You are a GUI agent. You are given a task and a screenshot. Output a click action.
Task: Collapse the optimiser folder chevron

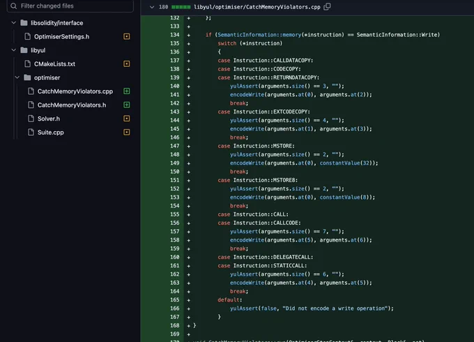(x=17, y=77)
